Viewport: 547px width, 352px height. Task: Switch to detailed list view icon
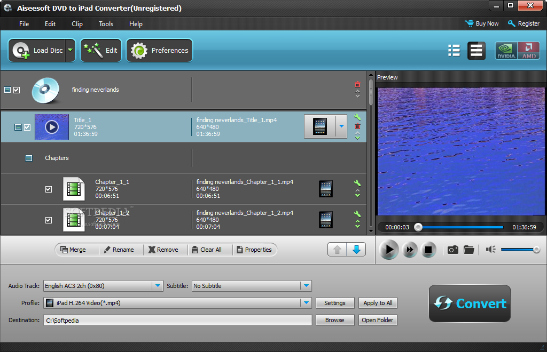(x=476, y=51)
